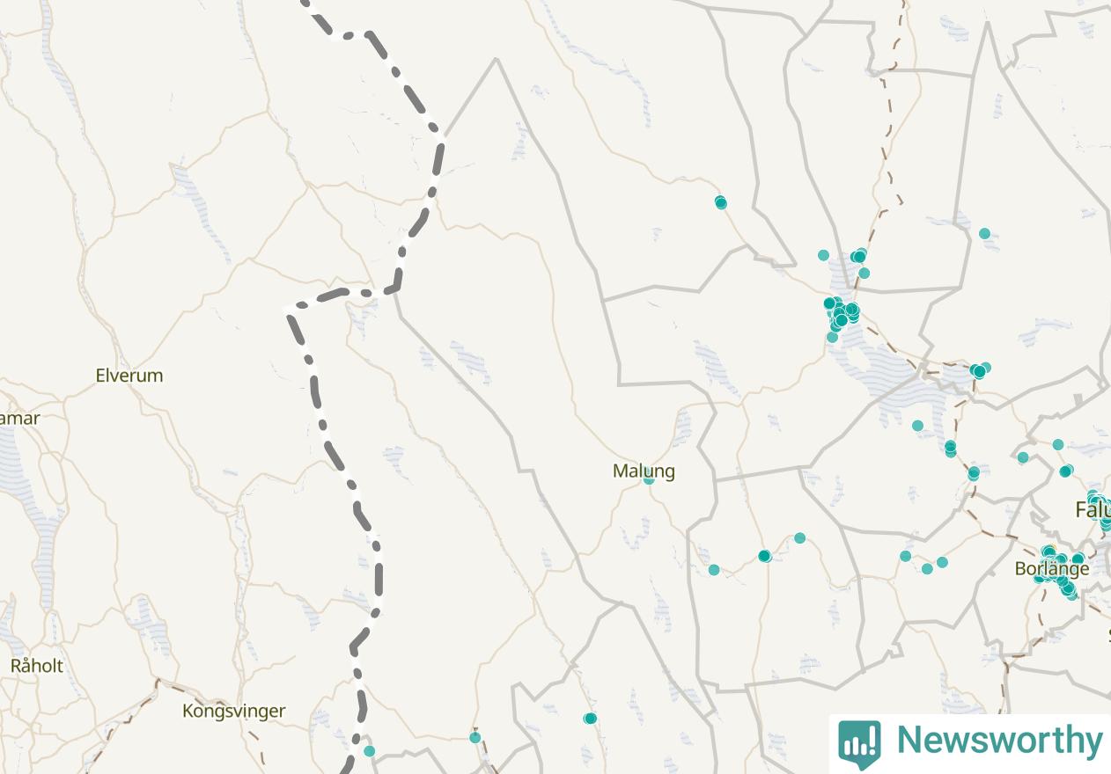Screen dimensions: 1111x774
Task: Click the Kongsvinger town label
Action: (x=234, y=711)
